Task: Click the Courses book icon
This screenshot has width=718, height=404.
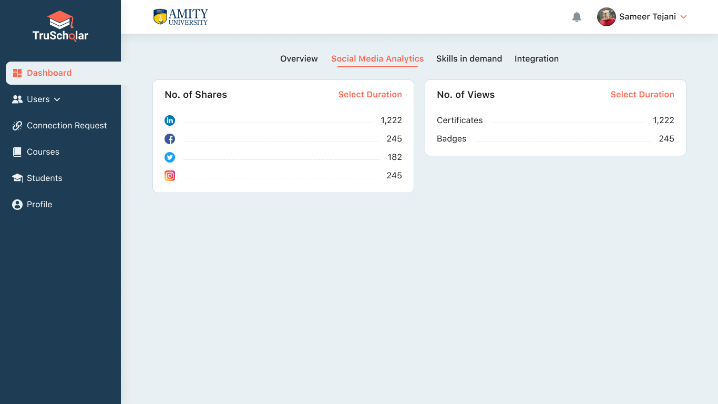Action: [17, 152]
